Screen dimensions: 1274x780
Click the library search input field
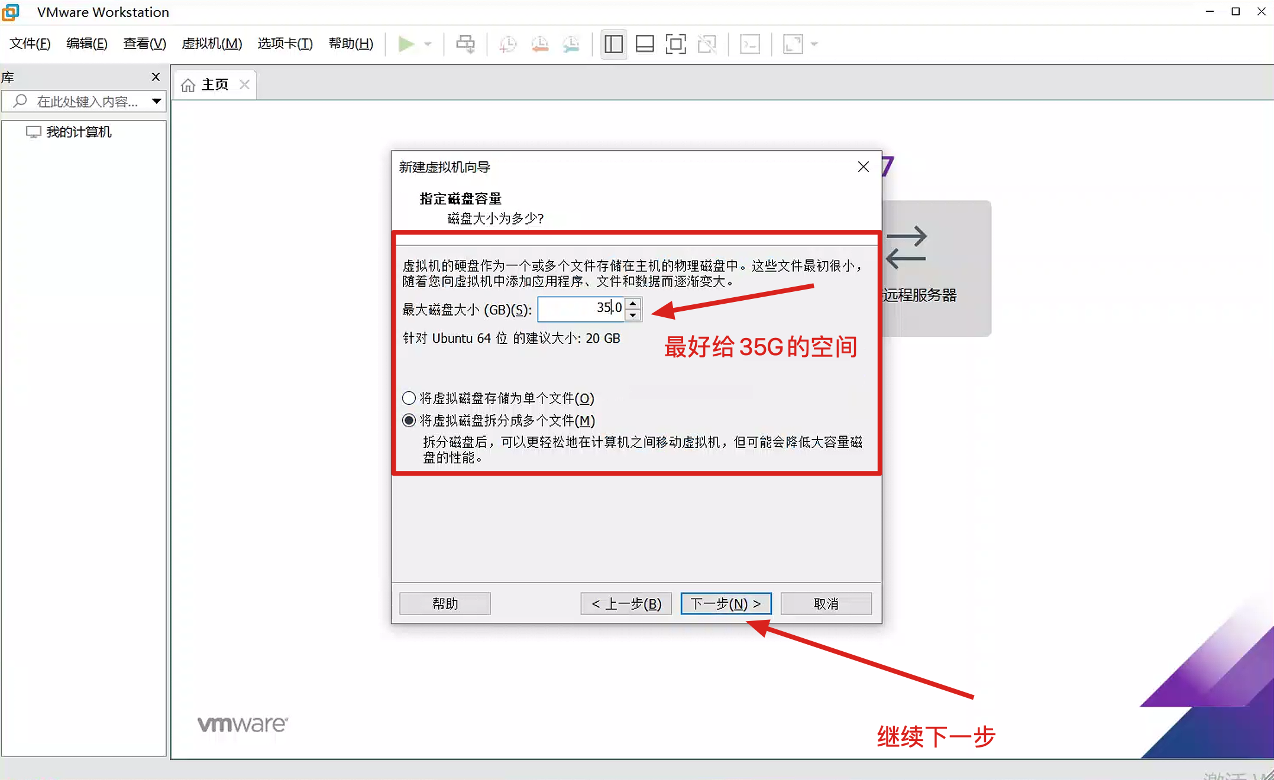coord(83,101)
